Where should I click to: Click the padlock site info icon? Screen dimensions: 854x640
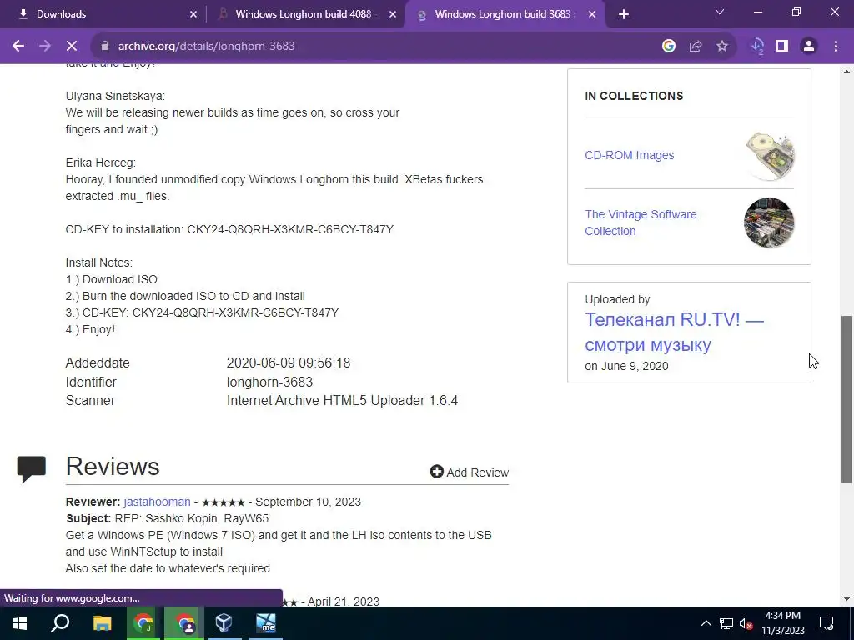(x=105, y=47)
